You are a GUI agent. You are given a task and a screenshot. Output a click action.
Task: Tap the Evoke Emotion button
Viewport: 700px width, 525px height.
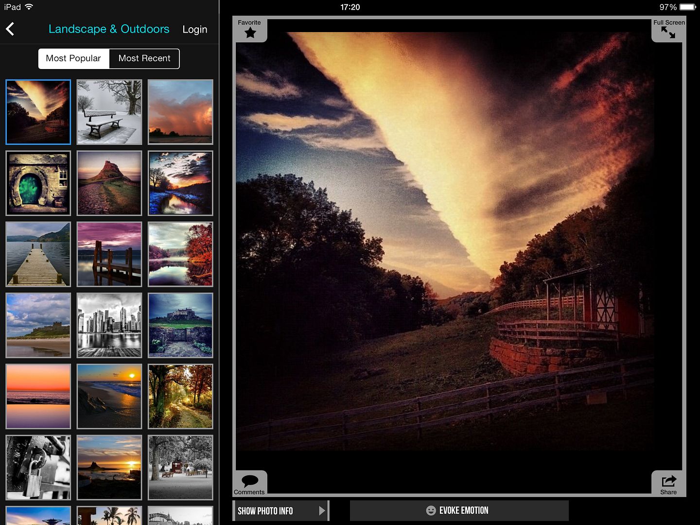pyautogui.click(x=459, y=510)
